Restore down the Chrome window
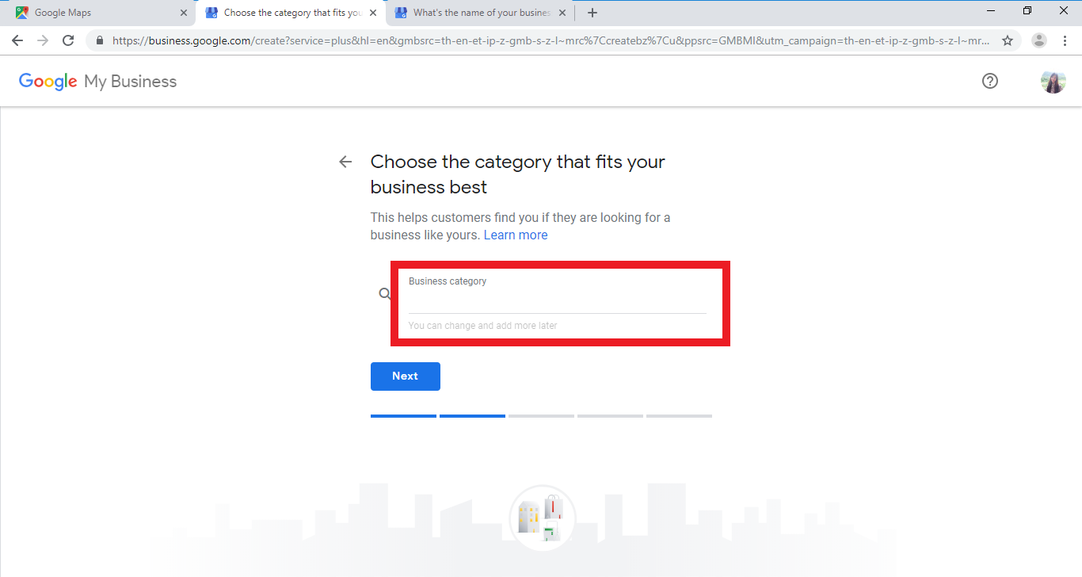 pyautogui.click(x=1027, y=10)
